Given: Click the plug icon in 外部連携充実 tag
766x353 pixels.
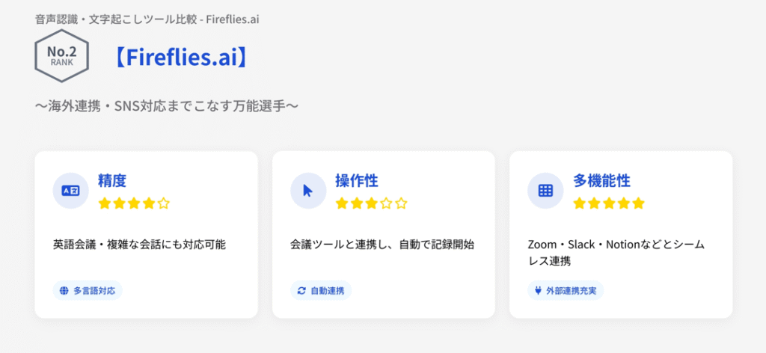Looking at the screenshot, I should pos(539,290).
